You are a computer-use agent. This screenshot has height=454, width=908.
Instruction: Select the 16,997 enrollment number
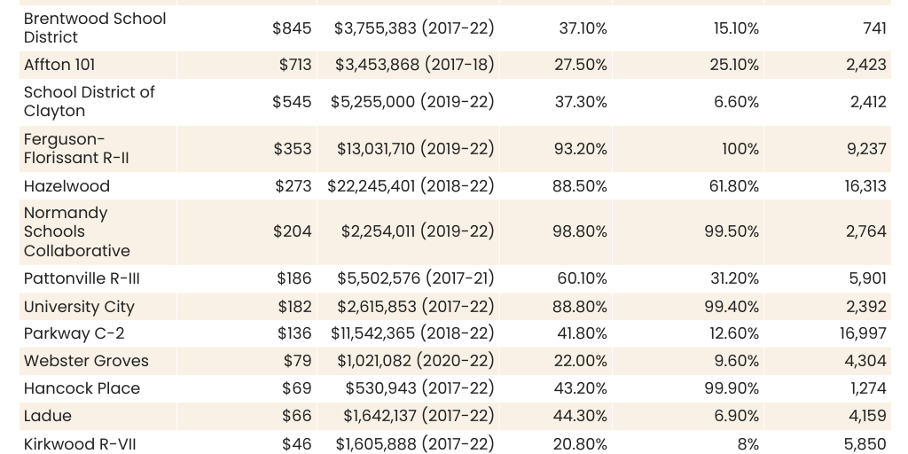tap(865, 334)
